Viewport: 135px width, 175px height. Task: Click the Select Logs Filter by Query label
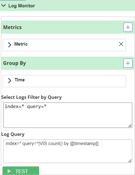[31, 97]
